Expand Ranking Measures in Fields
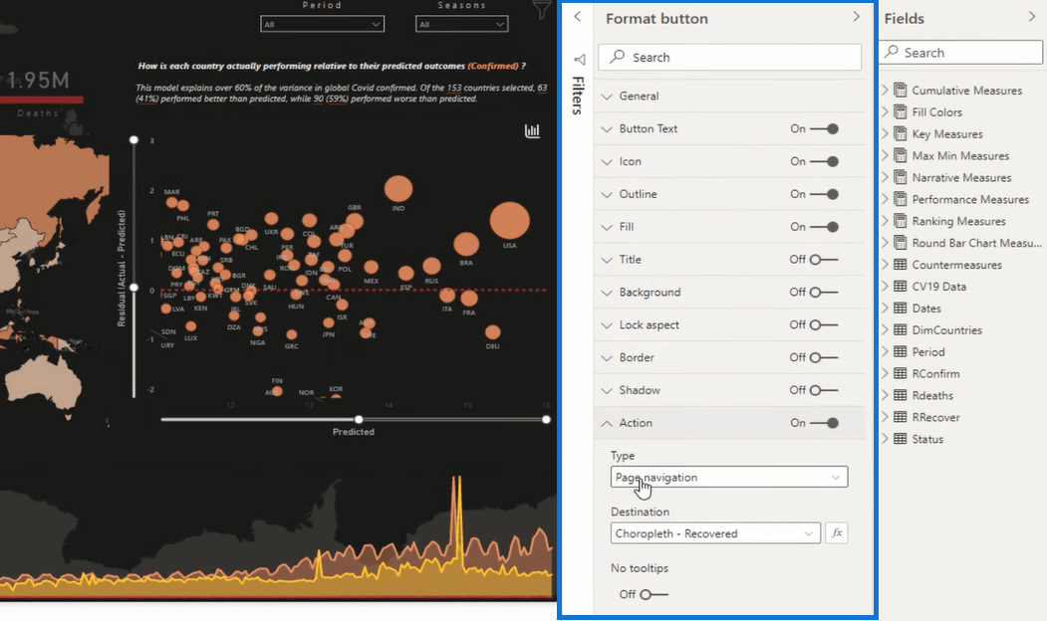1047x621 pixels. click(886, 221)
